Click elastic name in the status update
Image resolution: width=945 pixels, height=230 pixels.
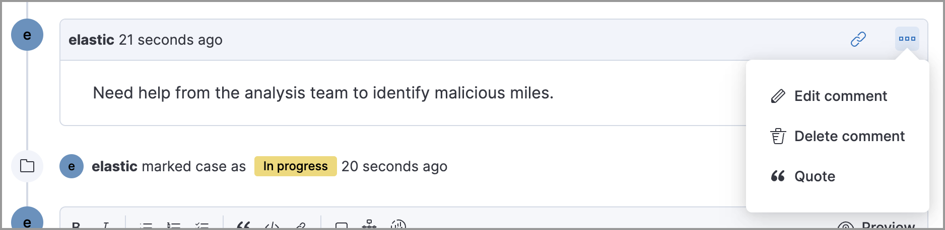(x=114, y=166)
